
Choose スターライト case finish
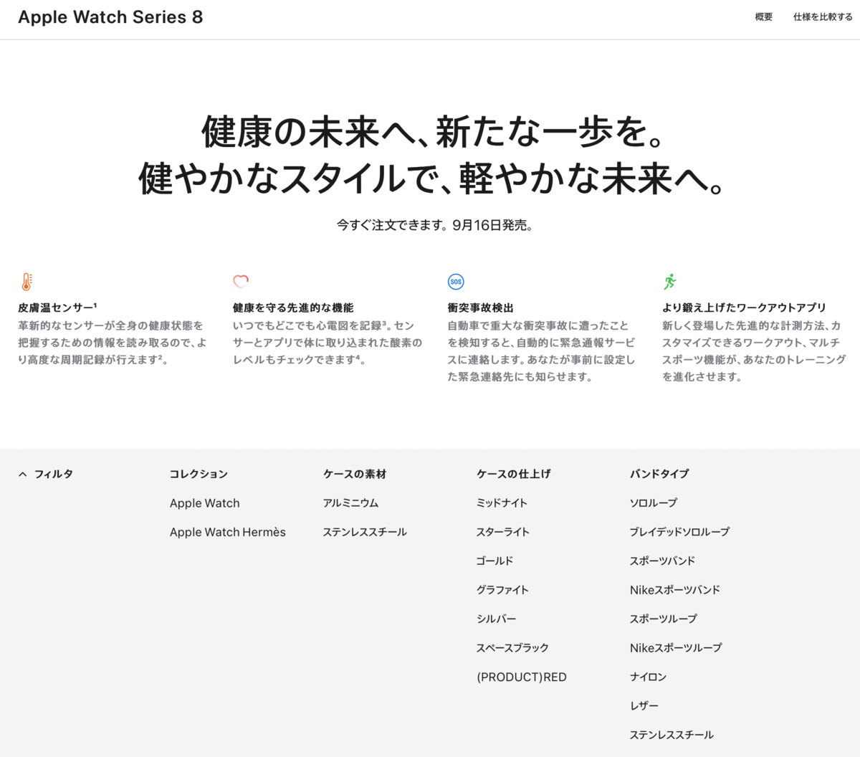pyautogui.click(x=503, y=532)
